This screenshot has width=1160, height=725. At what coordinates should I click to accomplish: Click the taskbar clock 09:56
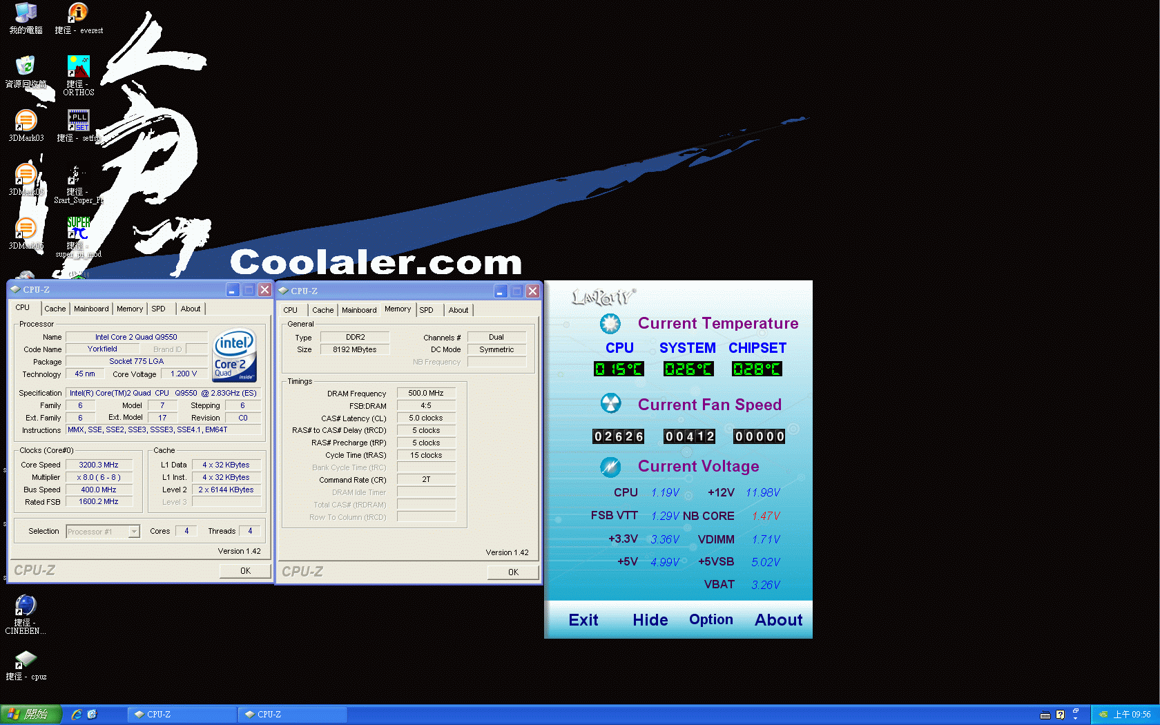click(1132, 715)
